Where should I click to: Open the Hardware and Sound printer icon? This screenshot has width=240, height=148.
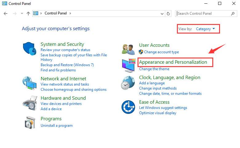pos(30,103)
